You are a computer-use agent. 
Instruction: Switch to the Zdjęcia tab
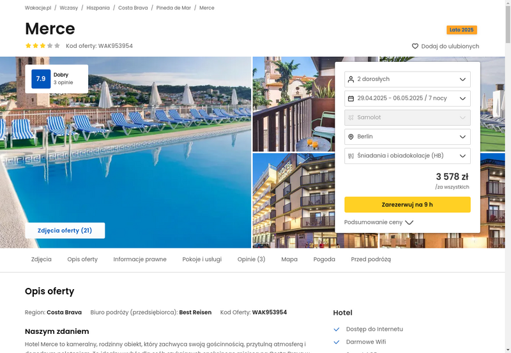coord(42,259)
